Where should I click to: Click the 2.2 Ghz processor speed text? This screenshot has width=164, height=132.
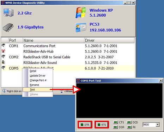[x=25, y=13]
